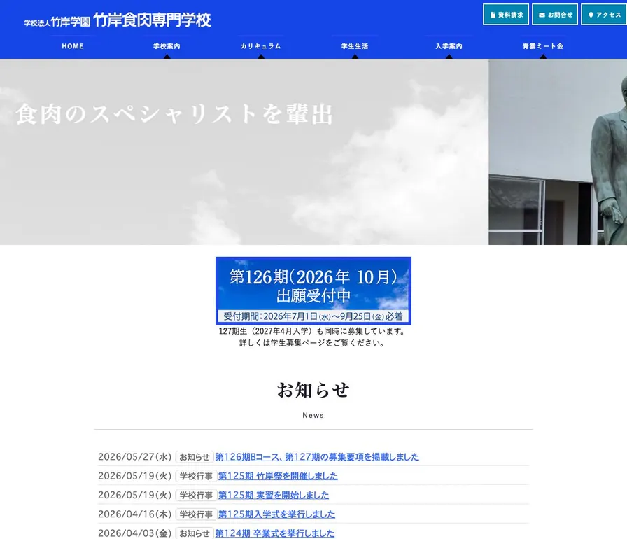Click 詳しくは学生募集ページをご覧ください text
Image resolution: width=627 pixels, height=539 pixels.
(x=312, y=343)
